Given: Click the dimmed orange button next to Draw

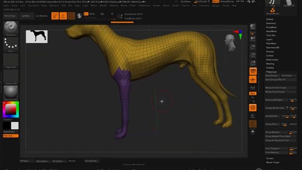Looking at the screenshot, I should tap(71, 16).
